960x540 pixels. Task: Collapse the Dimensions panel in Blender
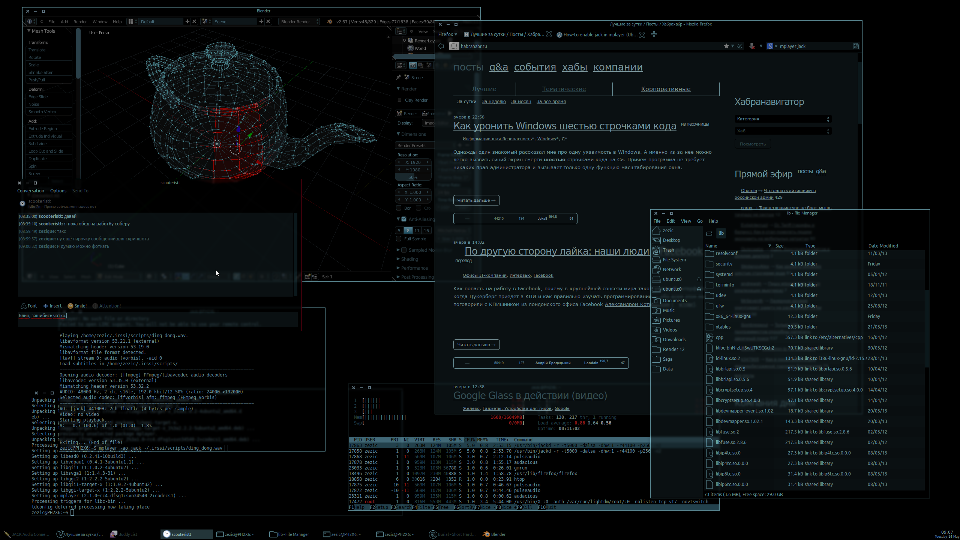click(398, 134)
